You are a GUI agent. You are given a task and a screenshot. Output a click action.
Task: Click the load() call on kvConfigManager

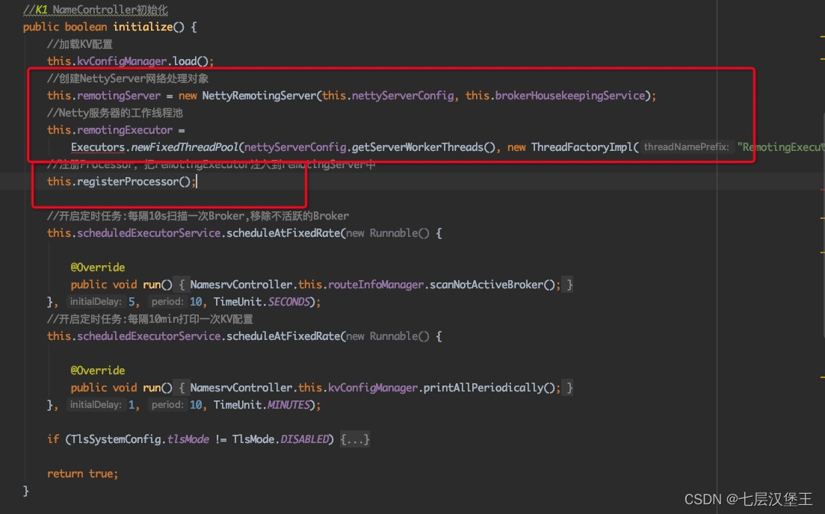tap(191, 61)
